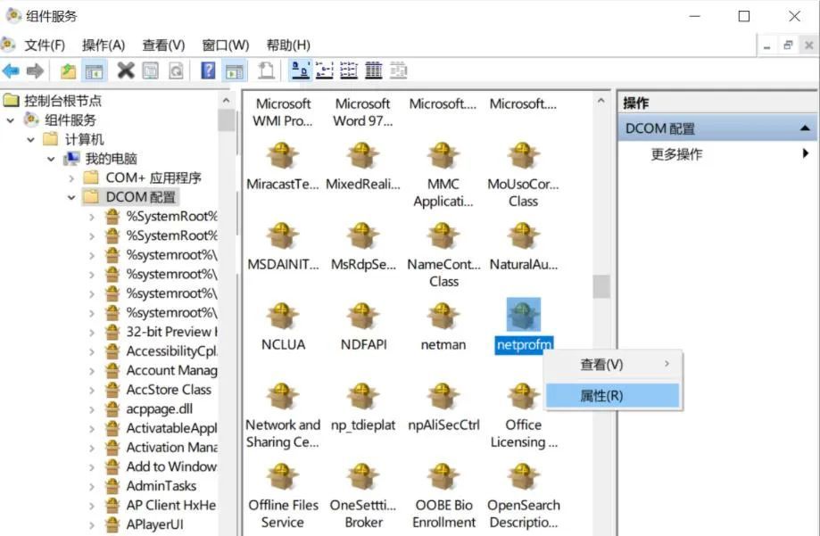Screen dimensions: 820x536
Task: Collapse the DCOM 配置 actions pane header
Action: coord(805,128)
